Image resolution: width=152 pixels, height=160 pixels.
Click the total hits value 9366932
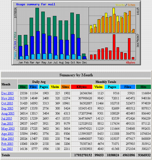click(x=143, y=155)
